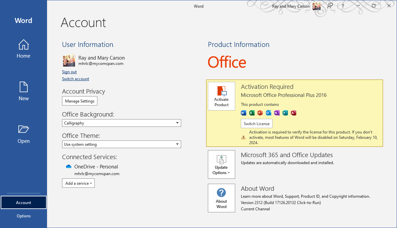The width and height of the screenshot is (397, 228).
Task: Open the About Word dialog
Action: pos(222,198)
